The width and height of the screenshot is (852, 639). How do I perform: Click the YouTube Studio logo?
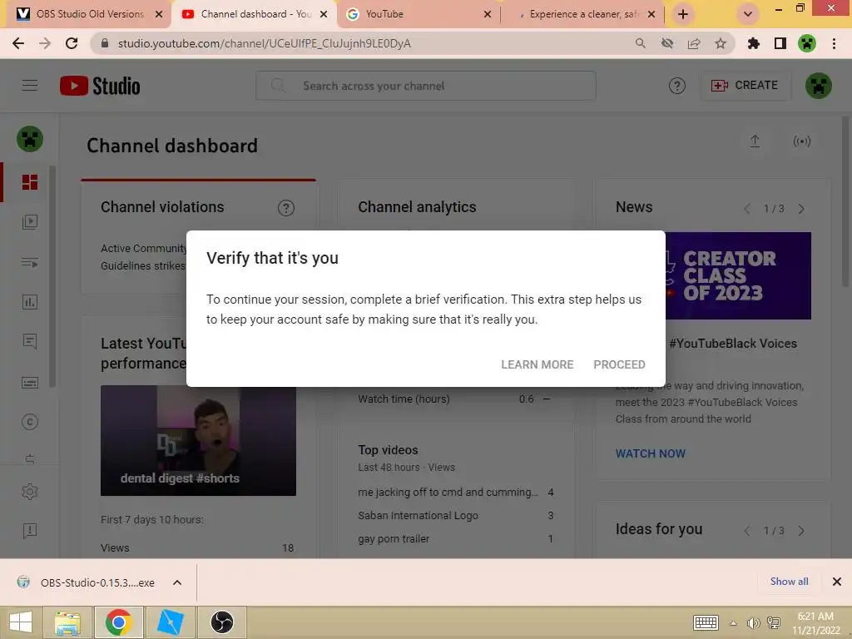pyautogui.click(x=100, y=86)
